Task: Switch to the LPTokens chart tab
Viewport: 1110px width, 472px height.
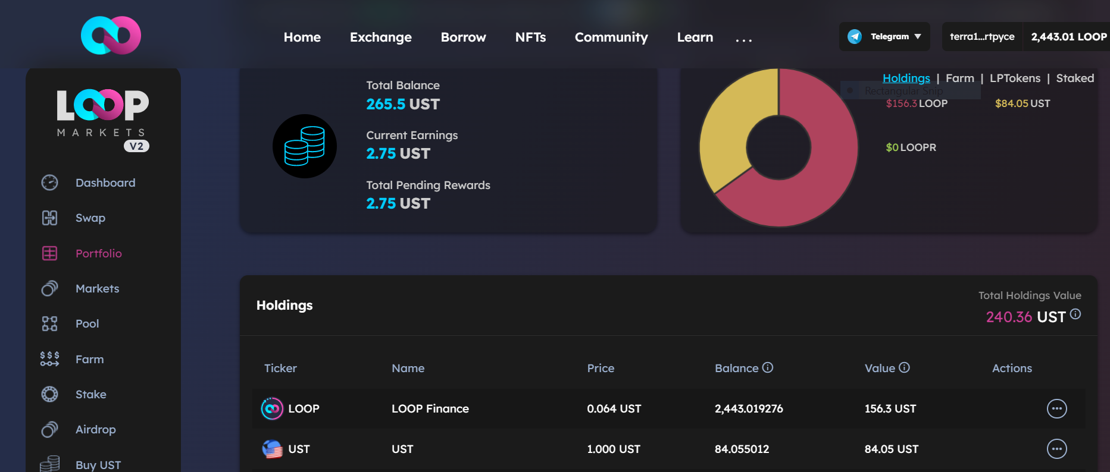Action: pyautogui.click(x=1015, y=78)
